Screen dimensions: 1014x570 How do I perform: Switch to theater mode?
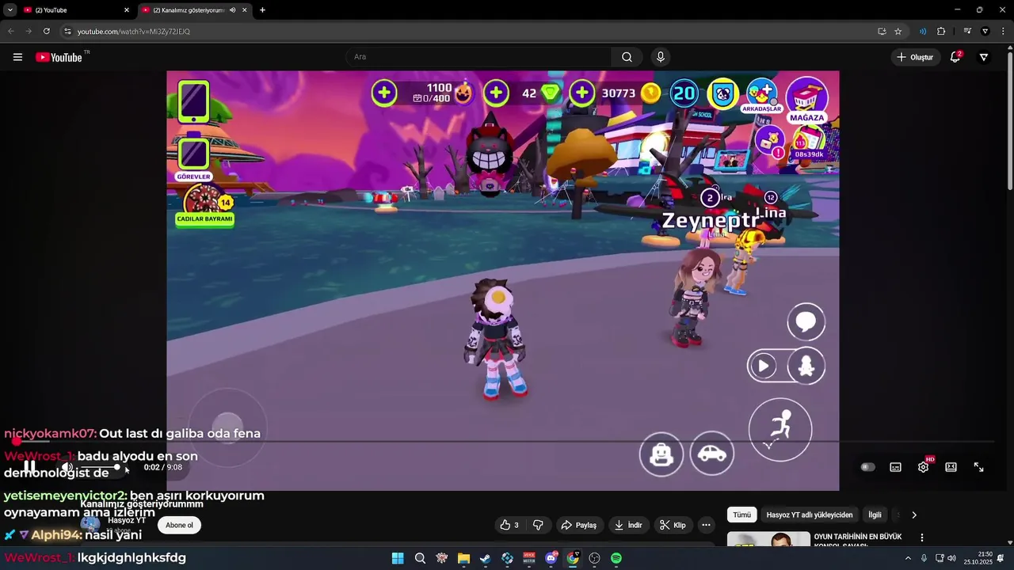951,467
